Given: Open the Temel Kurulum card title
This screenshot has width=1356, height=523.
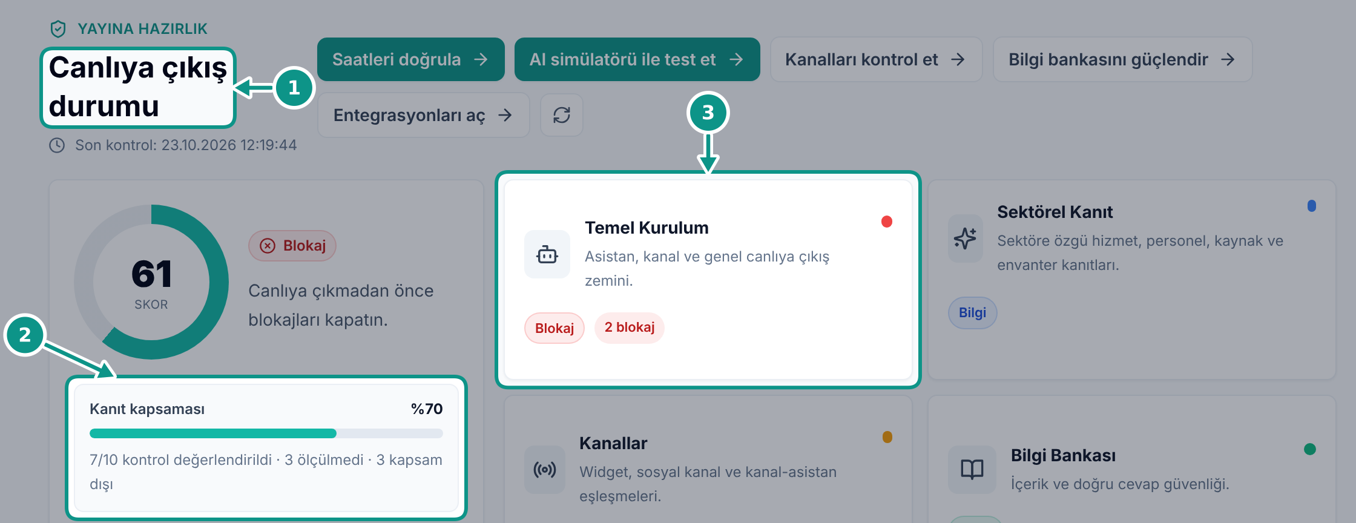Looking at the screenshot, I should [647, 228].
